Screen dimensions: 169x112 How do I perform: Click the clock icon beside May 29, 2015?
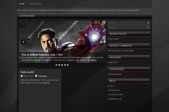coord(22,76)
